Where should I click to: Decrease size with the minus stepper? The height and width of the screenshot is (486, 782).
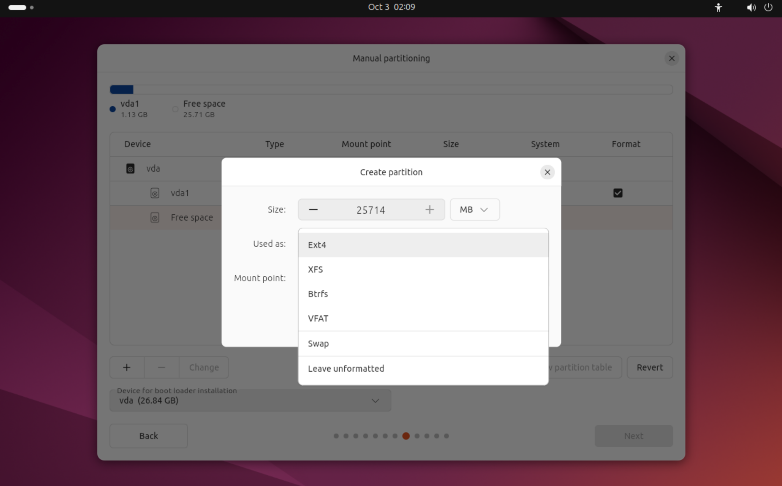(x=313, y=210)
